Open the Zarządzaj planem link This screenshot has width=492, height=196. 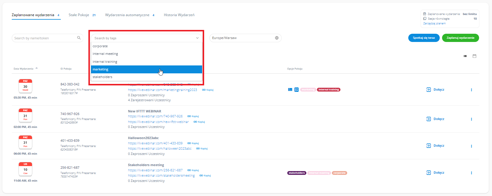point(434,23)
